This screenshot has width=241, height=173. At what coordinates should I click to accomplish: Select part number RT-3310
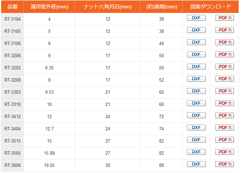tap(13, 104)
